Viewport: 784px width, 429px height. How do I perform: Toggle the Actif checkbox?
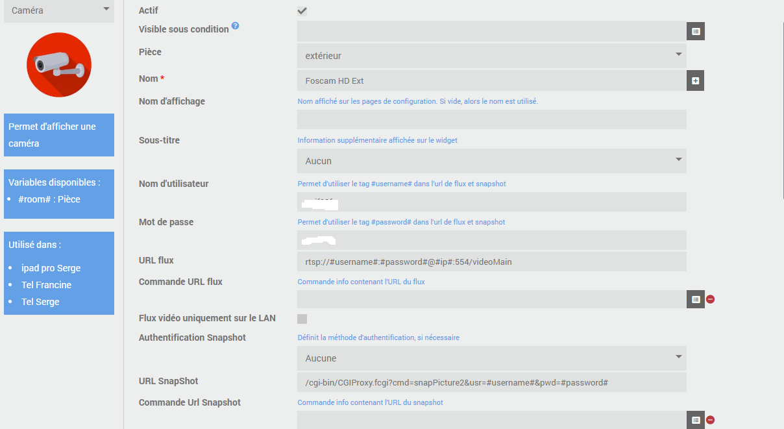(x=302, y=10)
